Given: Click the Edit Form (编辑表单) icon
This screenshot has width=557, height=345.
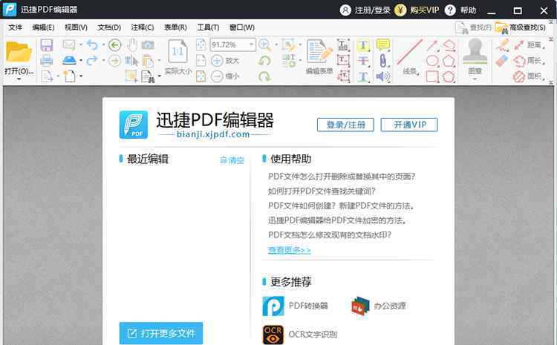Looking at the screenshot, I should (x=319, y=52).
